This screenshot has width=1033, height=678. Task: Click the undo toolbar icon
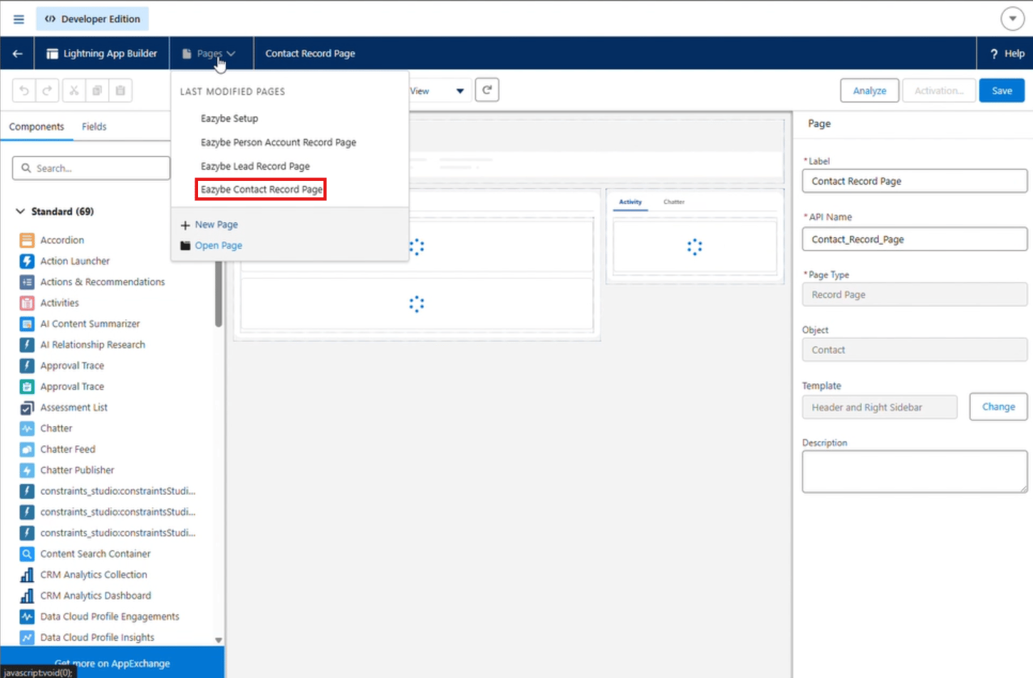pos(24,90)
